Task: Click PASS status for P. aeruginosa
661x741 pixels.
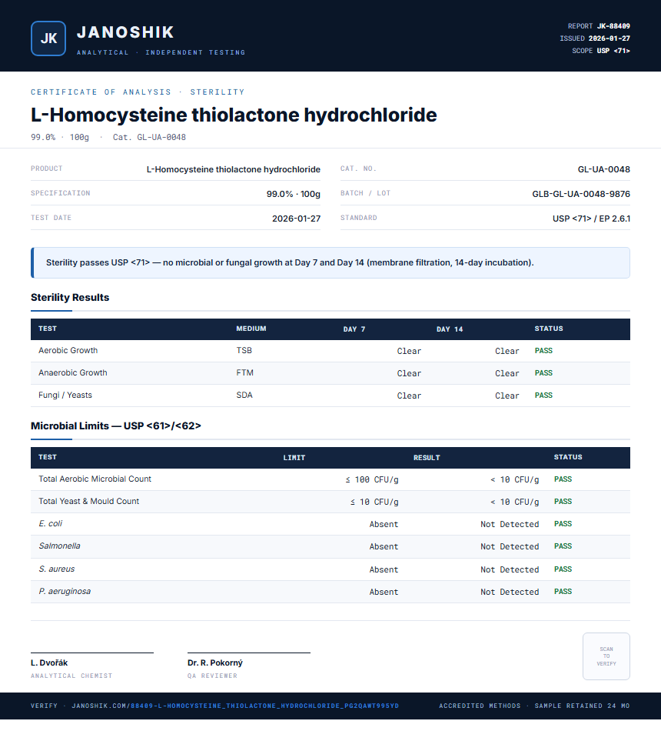Action: [x=563, y=591]
